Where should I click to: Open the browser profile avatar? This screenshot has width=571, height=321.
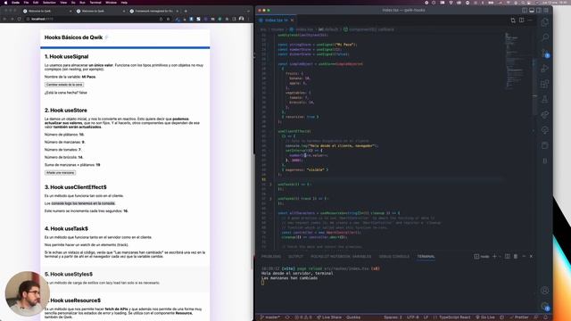pyautogui.click(x=241, y=19)
